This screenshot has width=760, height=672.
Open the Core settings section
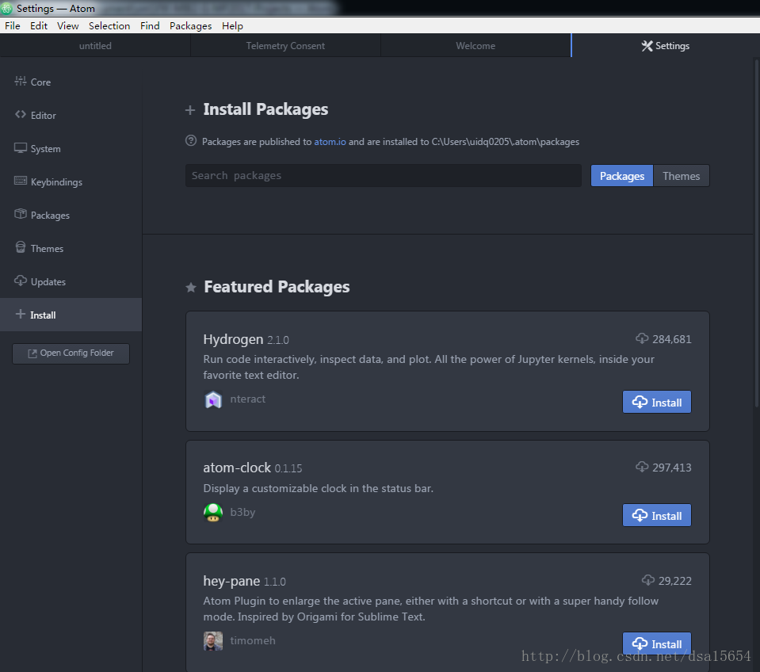click(71, 82)
